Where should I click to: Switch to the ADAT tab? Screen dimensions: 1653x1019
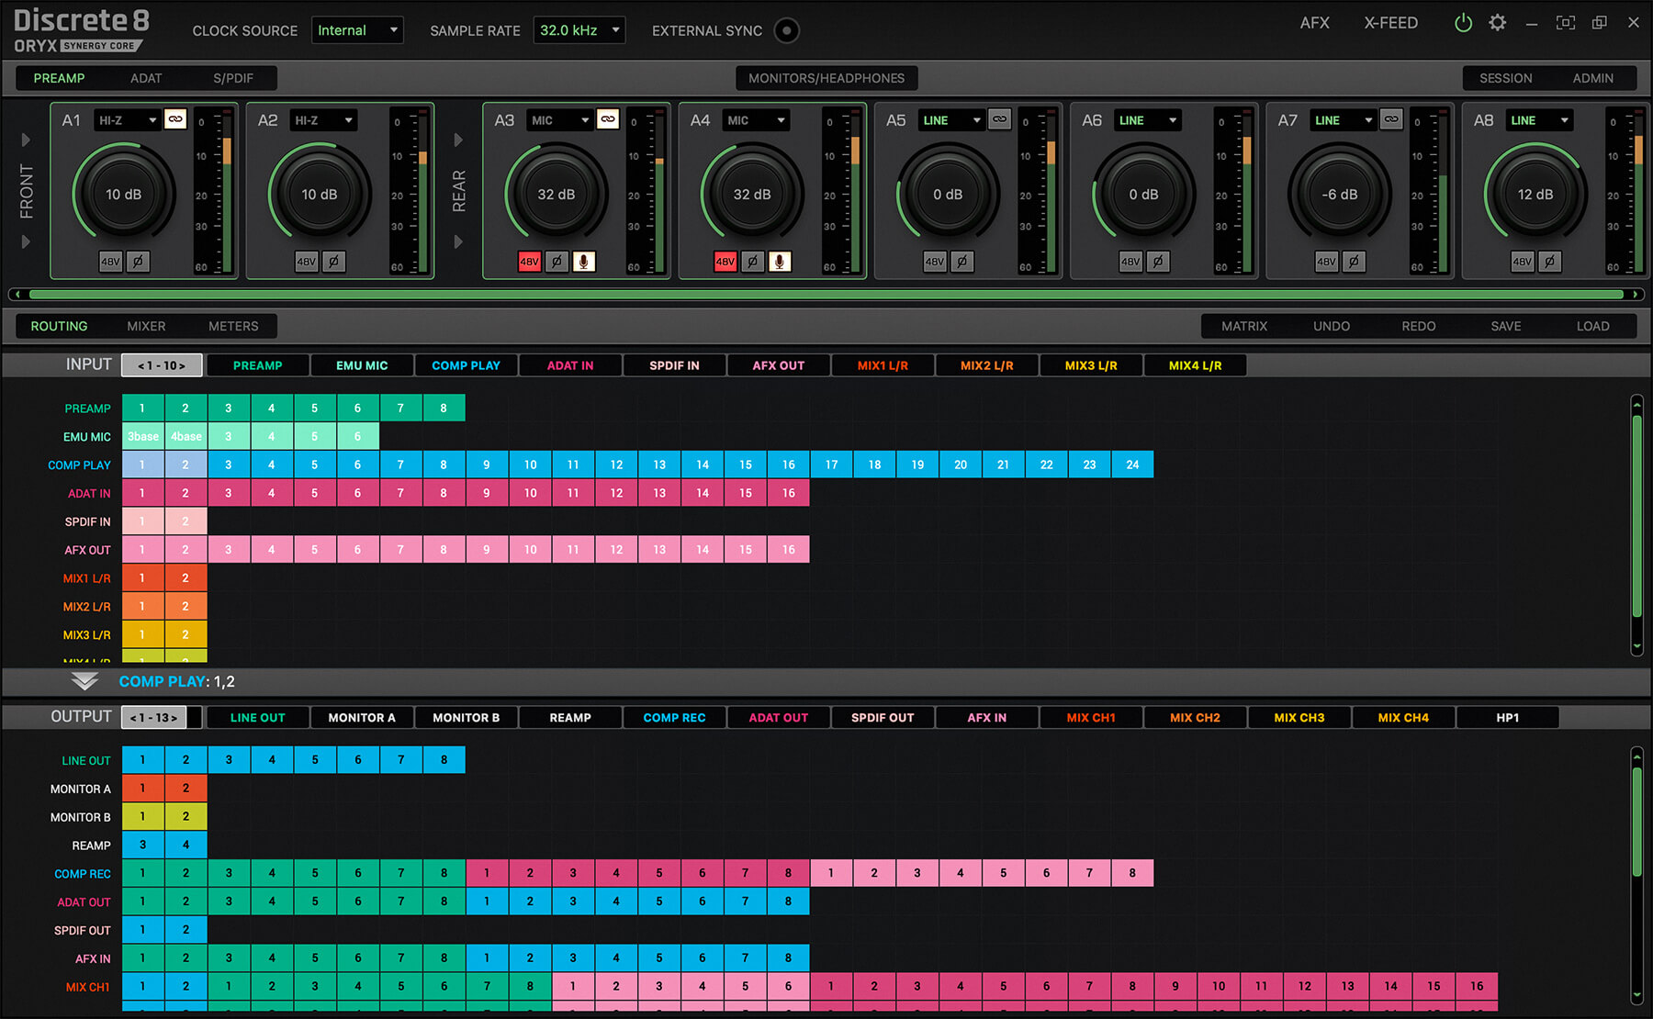(146, 78)
